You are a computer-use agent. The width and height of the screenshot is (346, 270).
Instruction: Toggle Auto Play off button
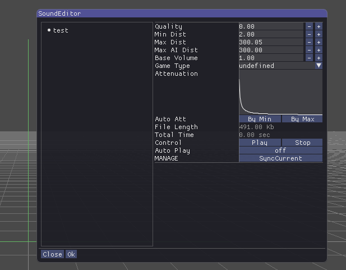(x=280, y=150)
